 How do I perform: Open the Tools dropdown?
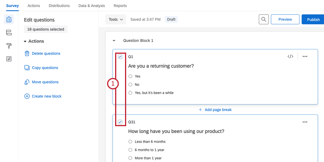tap(116, 19)
